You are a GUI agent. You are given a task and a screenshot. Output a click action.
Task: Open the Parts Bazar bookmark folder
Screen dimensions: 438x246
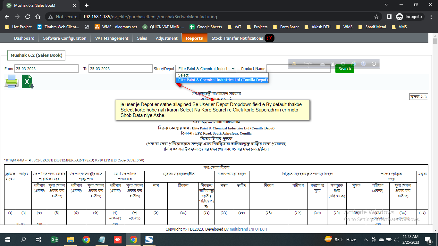[x=286, y=27]
